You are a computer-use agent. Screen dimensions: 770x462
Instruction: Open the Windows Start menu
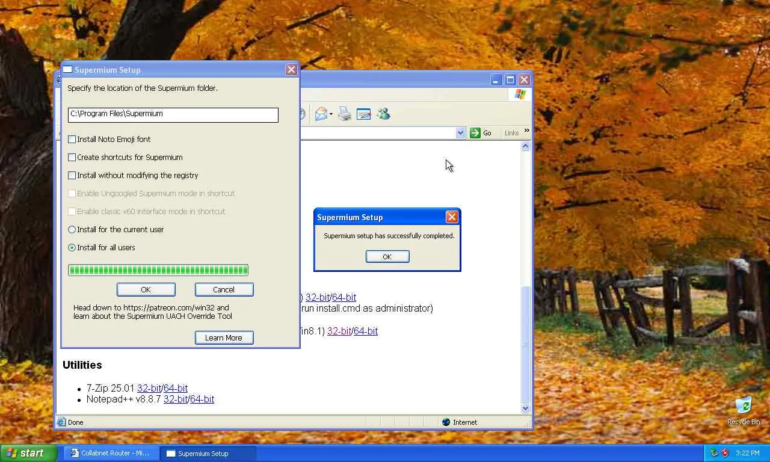(x=28, y=453)
